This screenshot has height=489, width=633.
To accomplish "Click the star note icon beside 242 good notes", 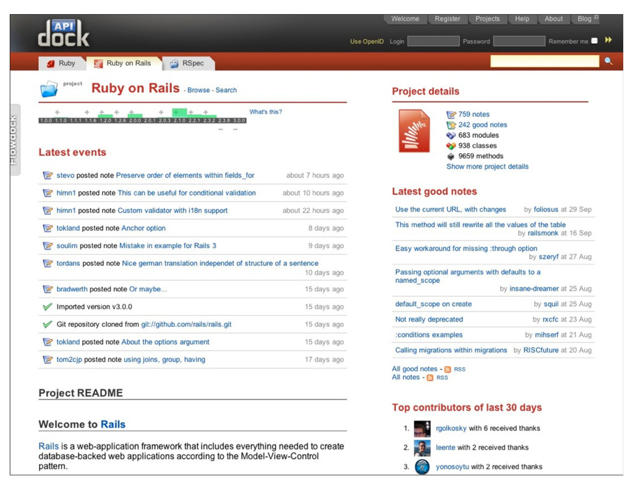I will 451,125.
